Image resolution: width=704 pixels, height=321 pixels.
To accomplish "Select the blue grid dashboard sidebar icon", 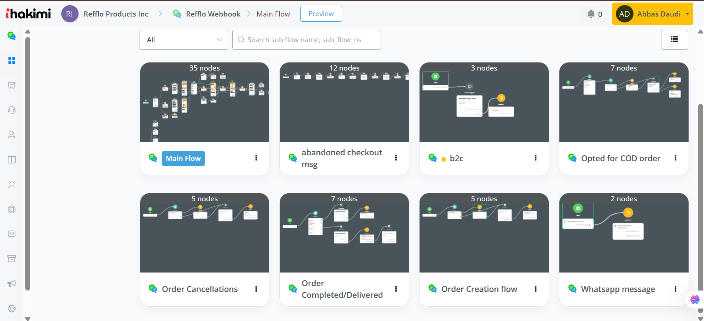I will click(12, 61).
